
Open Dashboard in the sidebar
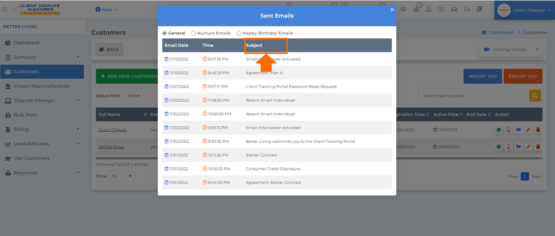[x=42, y=43]
